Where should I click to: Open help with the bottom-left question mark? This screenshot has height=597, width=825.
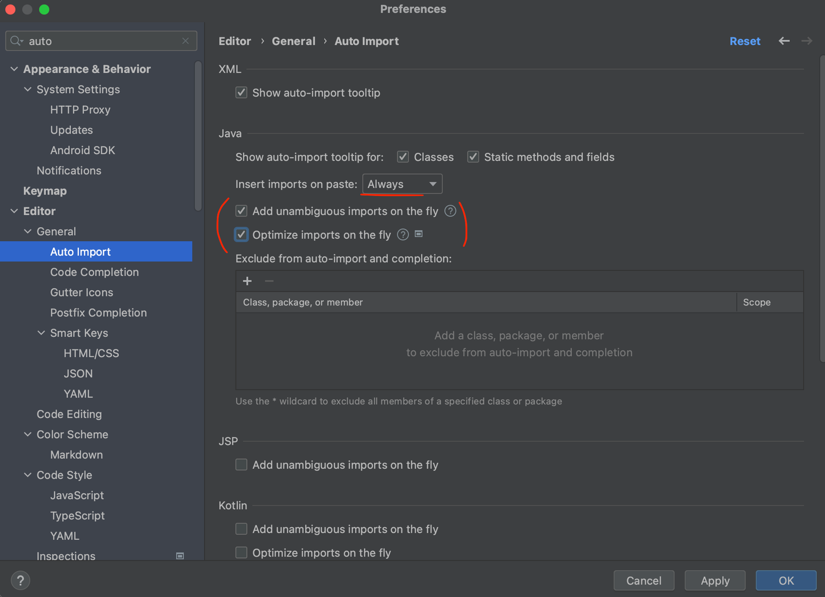tap(20, 581)
